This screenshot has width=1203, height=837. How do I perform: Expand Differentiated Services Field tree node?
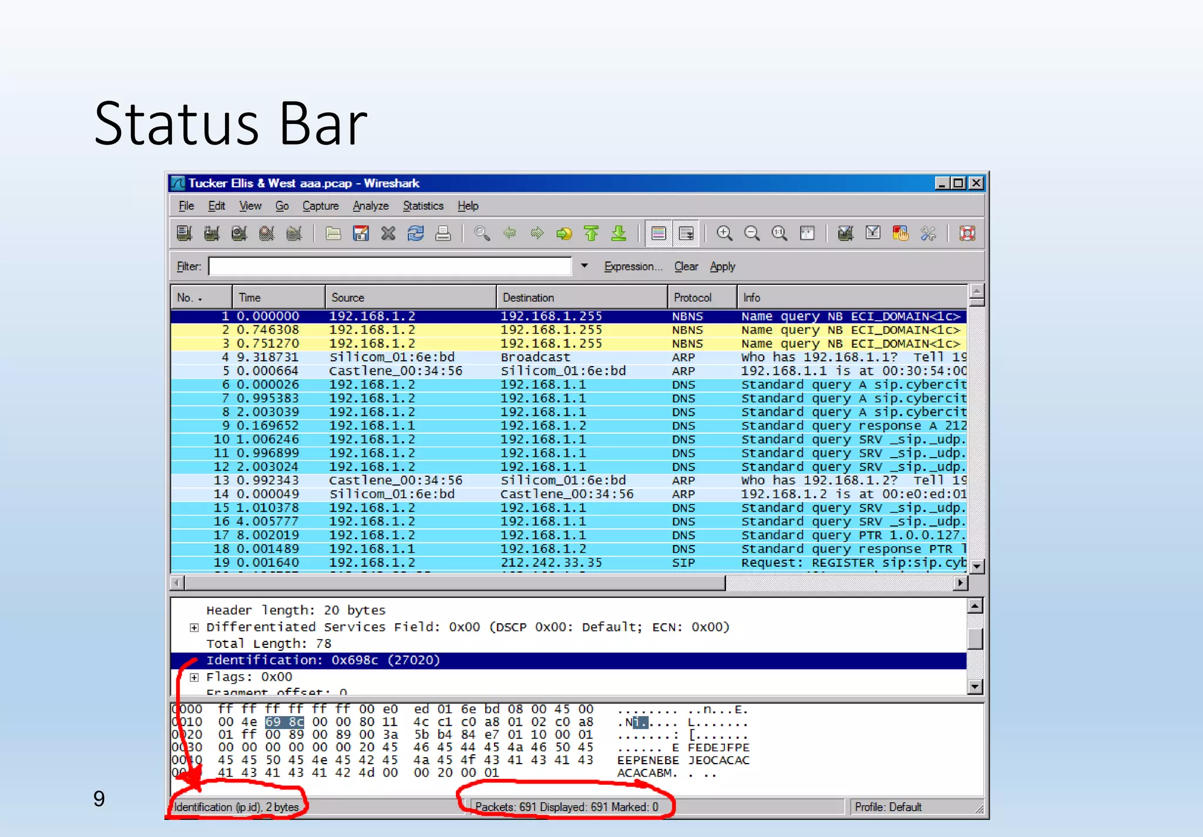click(194, 627)
